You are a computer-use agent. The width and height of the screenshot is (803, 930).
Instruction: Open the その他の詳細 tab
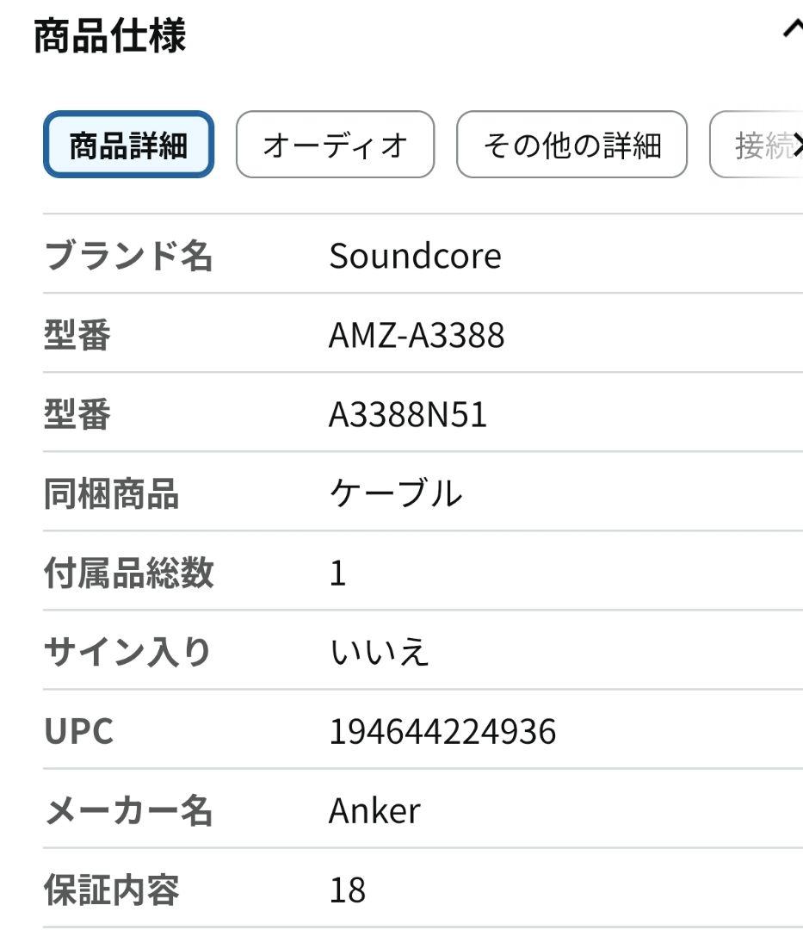tap(573, 145)
